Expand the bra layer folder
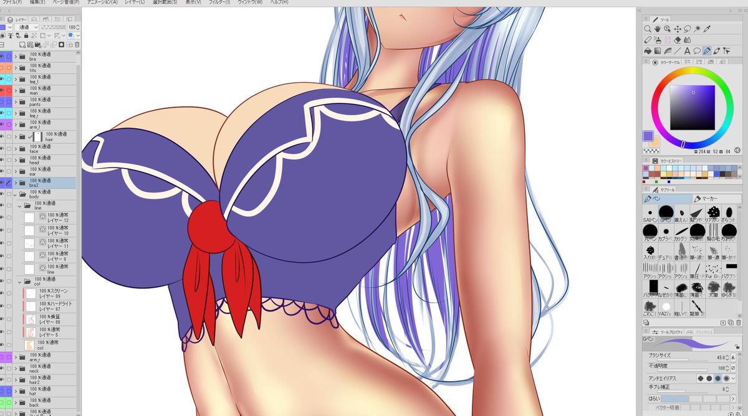 16,57
